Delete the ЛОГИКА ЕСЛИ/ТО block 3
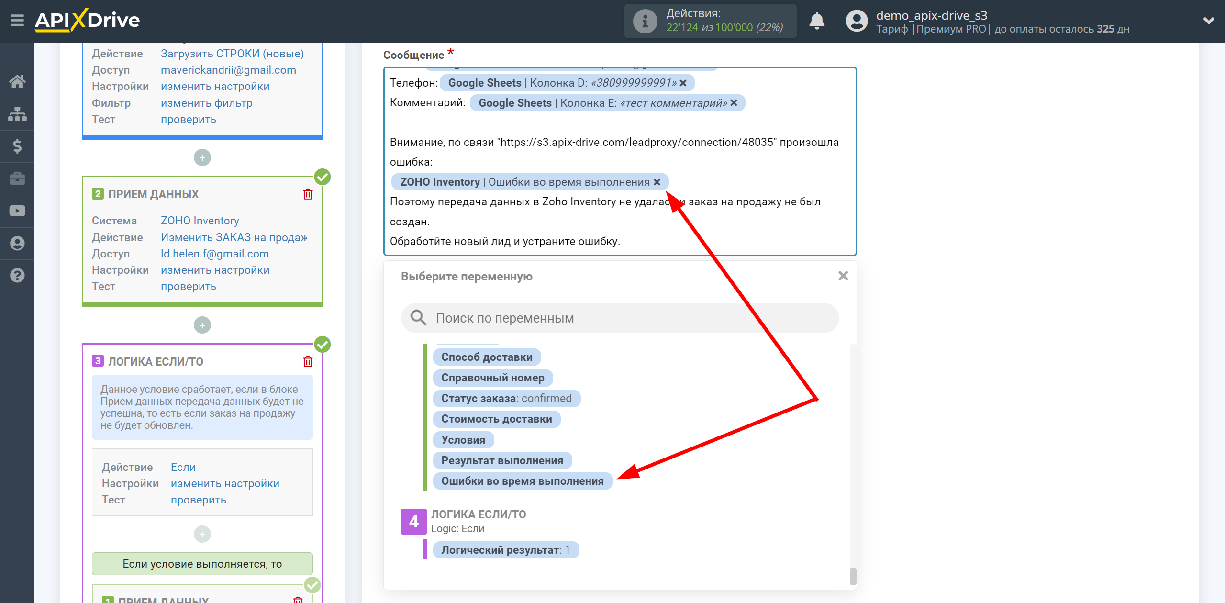Image resolution: width=1225 pixels, height=603 pixels. [308, 361]
